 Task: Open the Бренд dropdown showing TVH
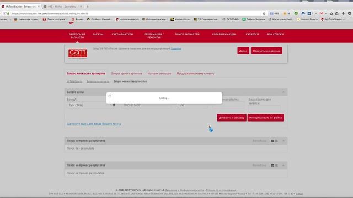92,105
